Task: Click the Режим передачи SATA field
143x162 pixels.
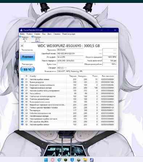Action: 70,61
